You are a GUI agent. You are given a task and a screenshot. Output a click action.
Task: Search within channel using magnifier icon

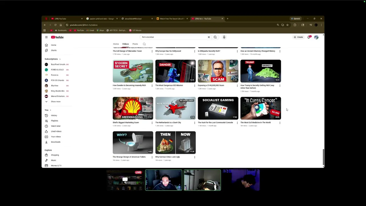pos(144,44)
